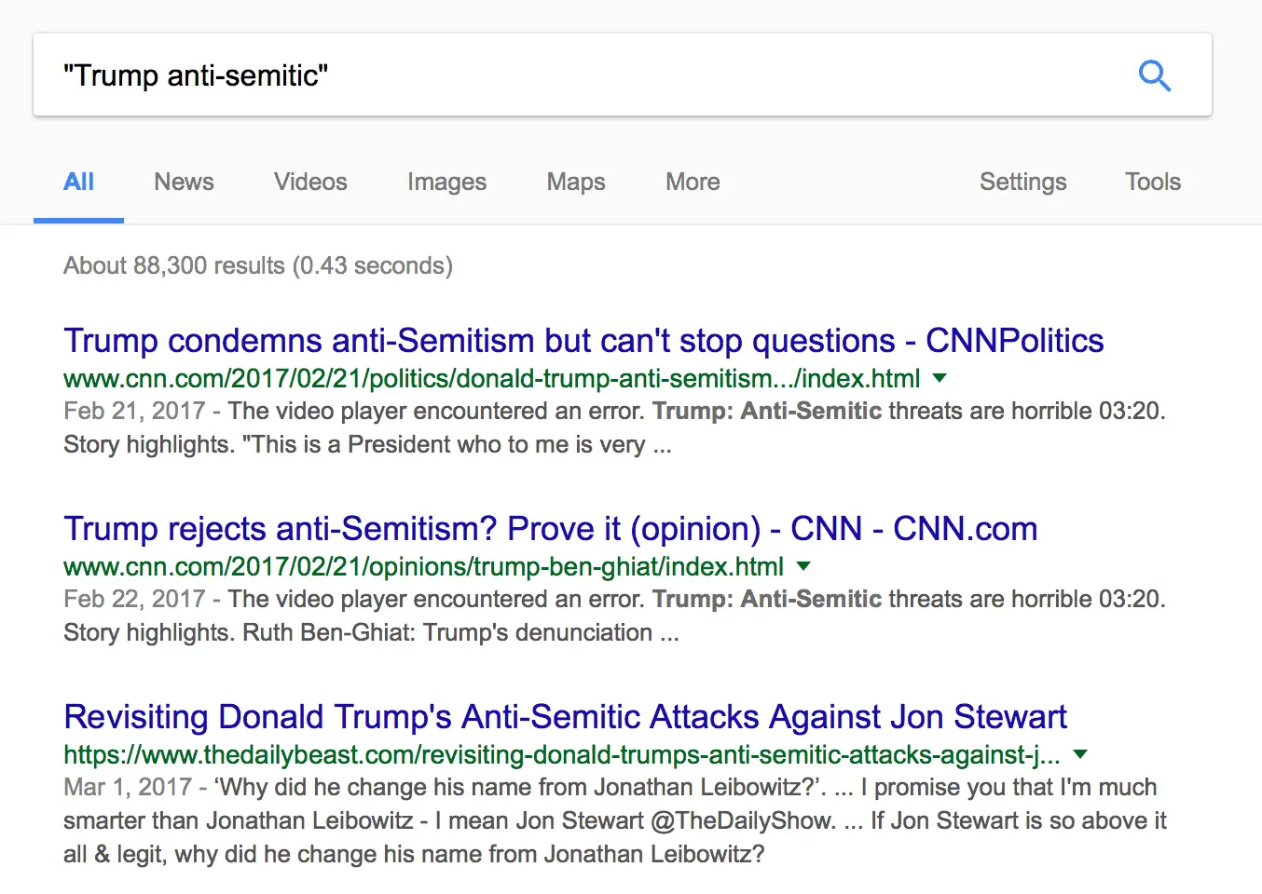Click the green cnn.com opinions URL text
Screen dimensions: 1262x894
pyautogui.click(x=423, y=567)
